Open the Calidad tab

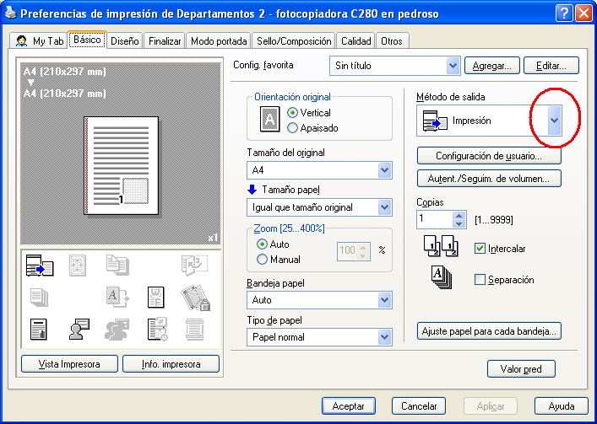[x=356, y=41]
